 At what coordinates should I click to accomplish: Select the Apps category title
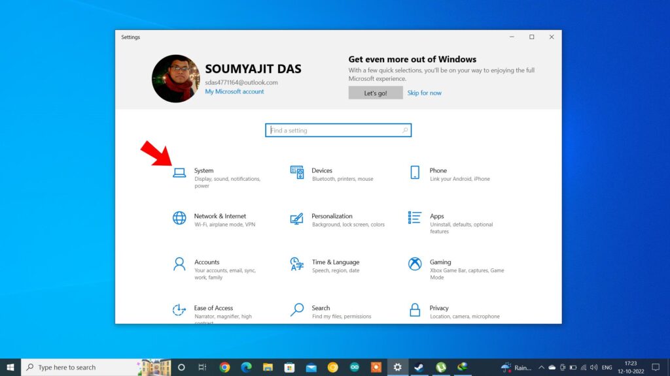coord(436,216)
